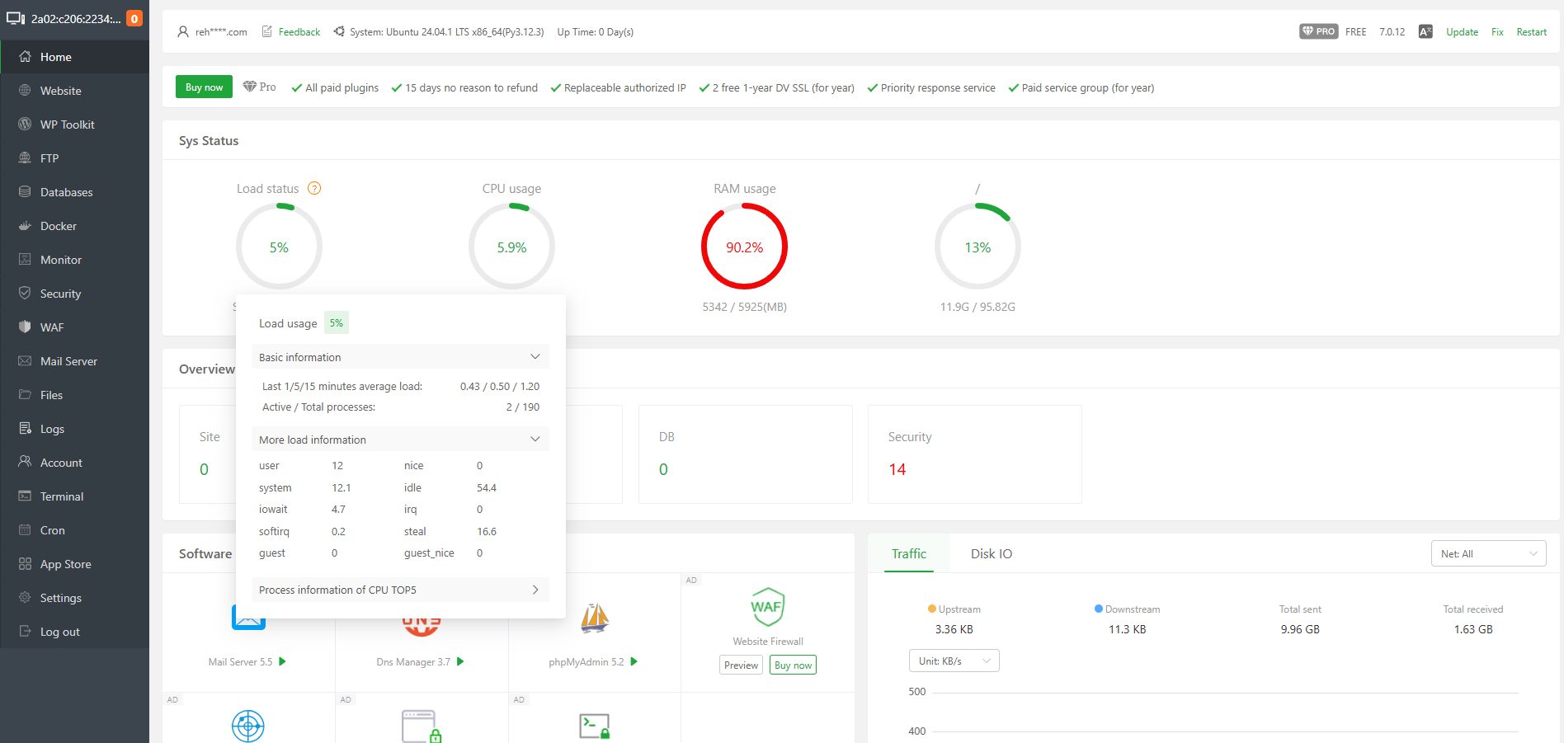Click the CPU usage 5.9% gauge

(511, 247)
